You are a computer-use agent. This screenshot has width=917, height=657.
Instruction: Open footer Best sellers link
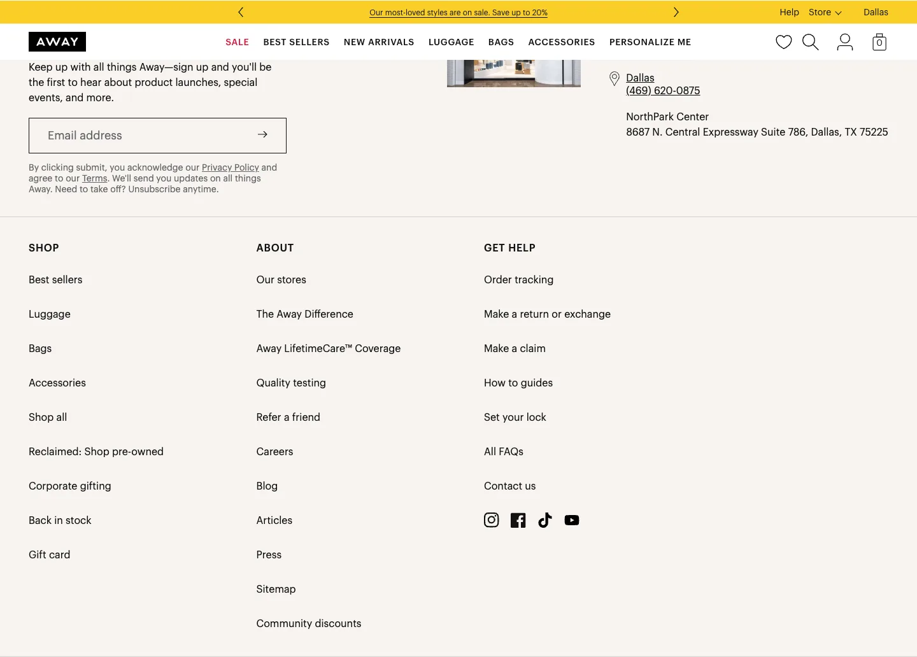point(55,279)
